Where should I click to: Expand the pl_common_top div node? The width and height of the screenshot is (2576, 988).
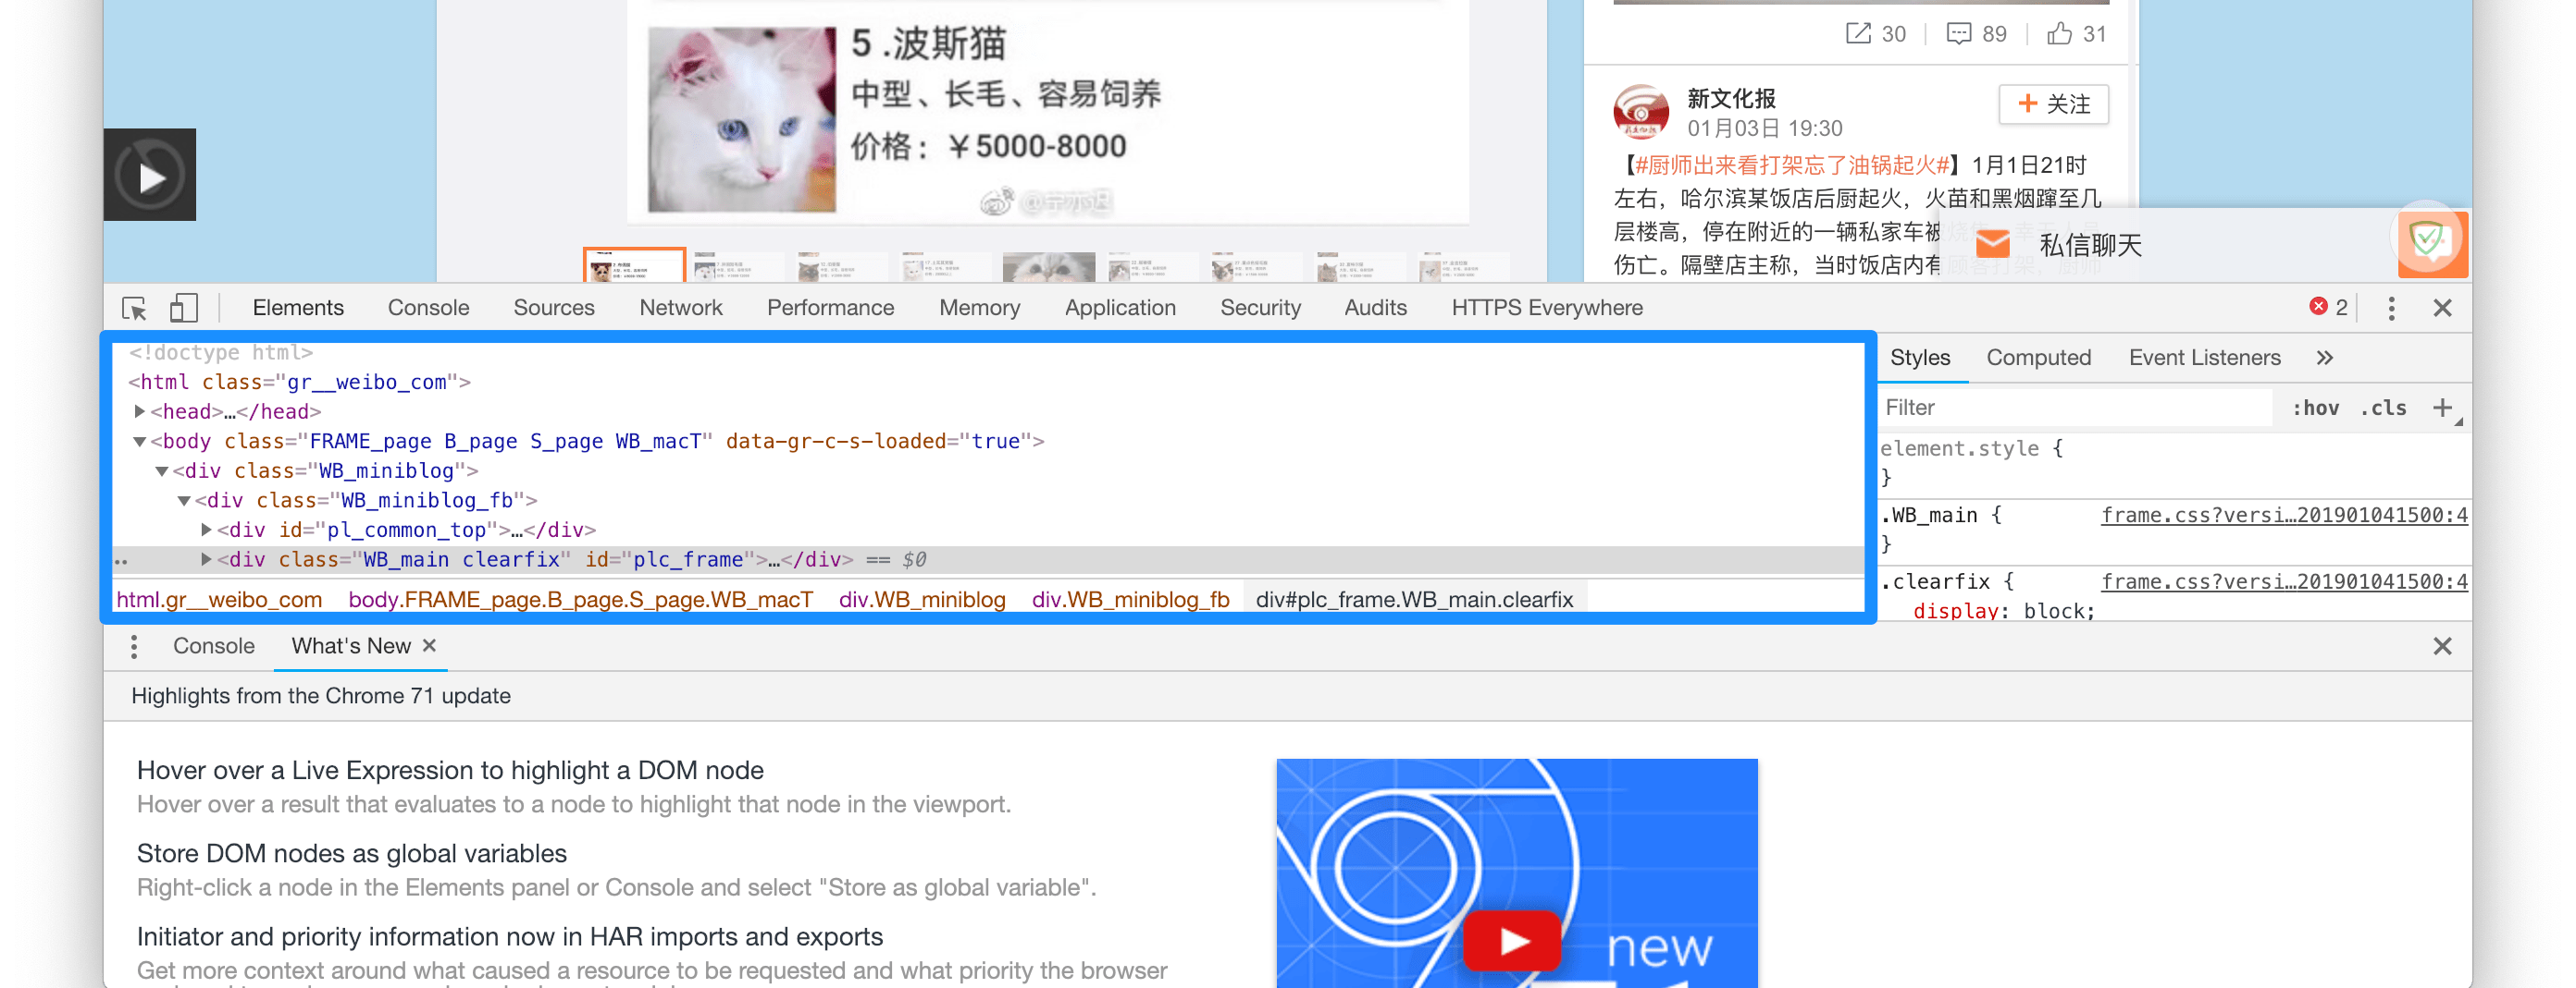[x=206, y=530]
